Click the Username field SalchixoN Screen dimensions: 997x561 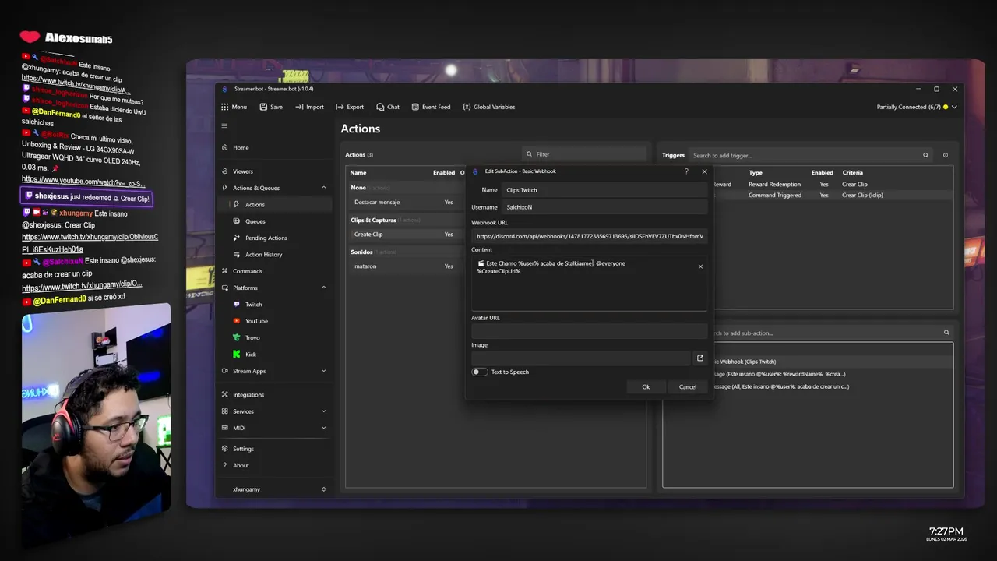[604, 207]
